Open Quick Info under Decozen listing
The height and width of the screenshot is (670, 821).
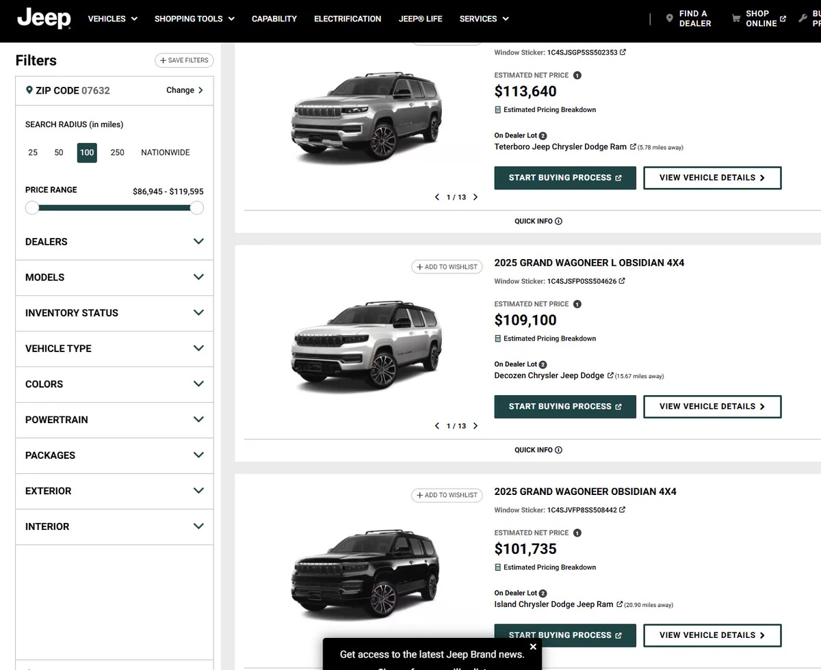[538, 450]
